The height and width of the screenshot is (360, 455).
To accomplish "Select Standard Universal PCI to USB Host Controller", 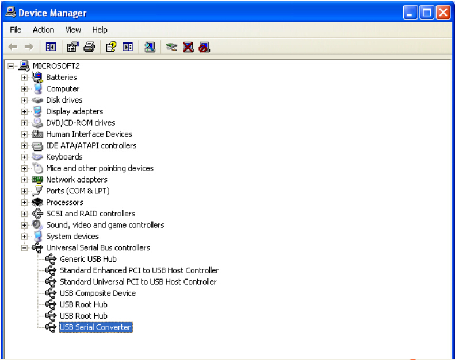I will tap(138, 282).
